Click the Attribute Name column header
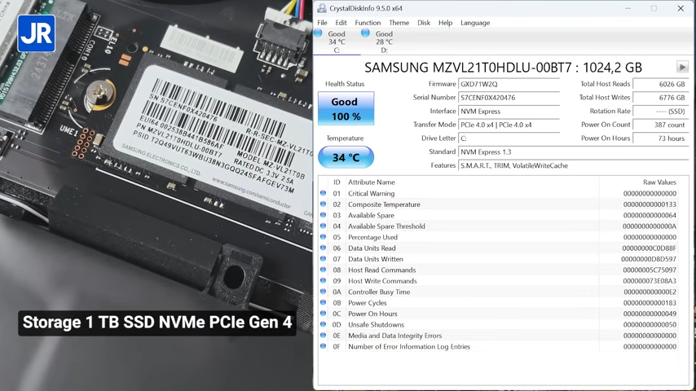 371,182
